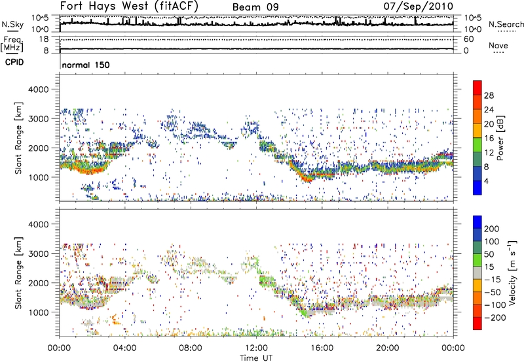
Task: Click the '28' value on the Power scale
Action: click(489, 95)
